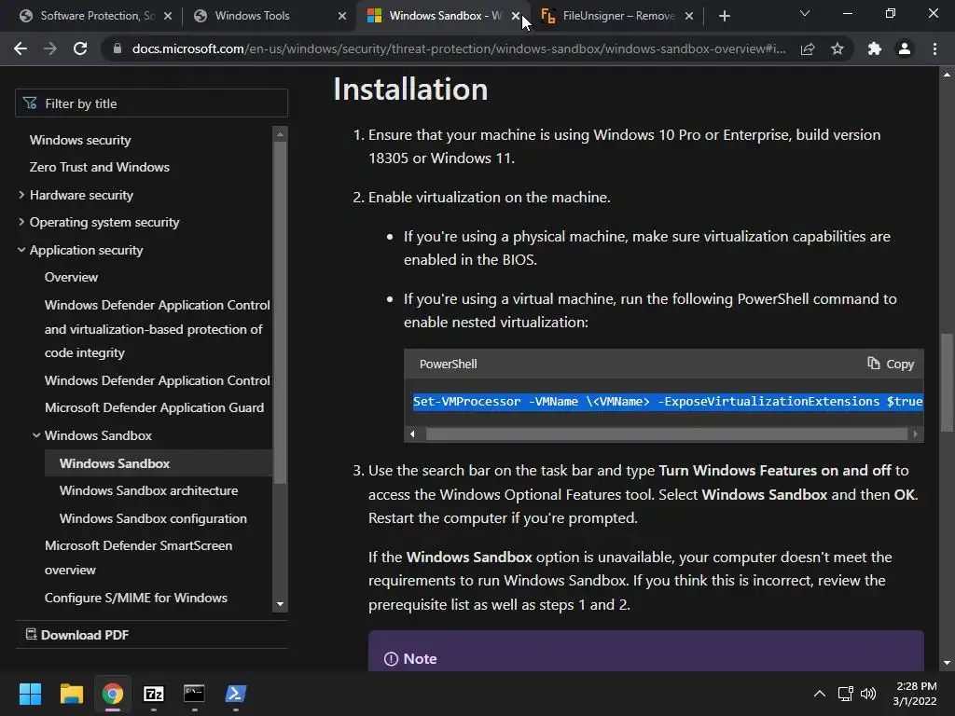Open PowerShell from the taskbar
955x716 pixels.
(236, 694)
